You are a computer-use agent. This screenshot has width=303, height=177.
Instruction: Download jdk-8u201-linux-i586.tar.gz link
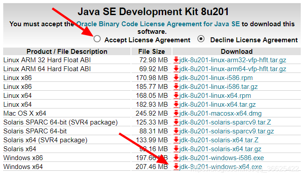pyautogui.click(x=218, y=87)
